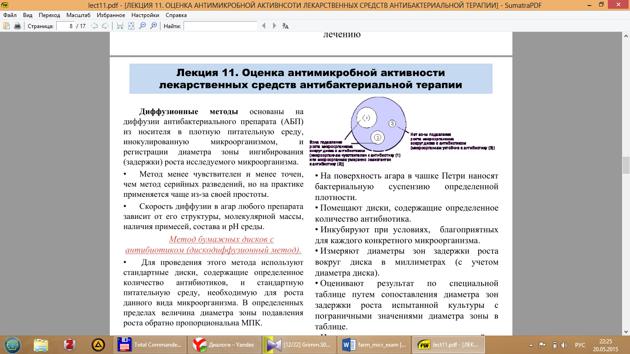Switch input language РУС indicator
This screenshot has width=630, height=354.
tap(580, 345)
